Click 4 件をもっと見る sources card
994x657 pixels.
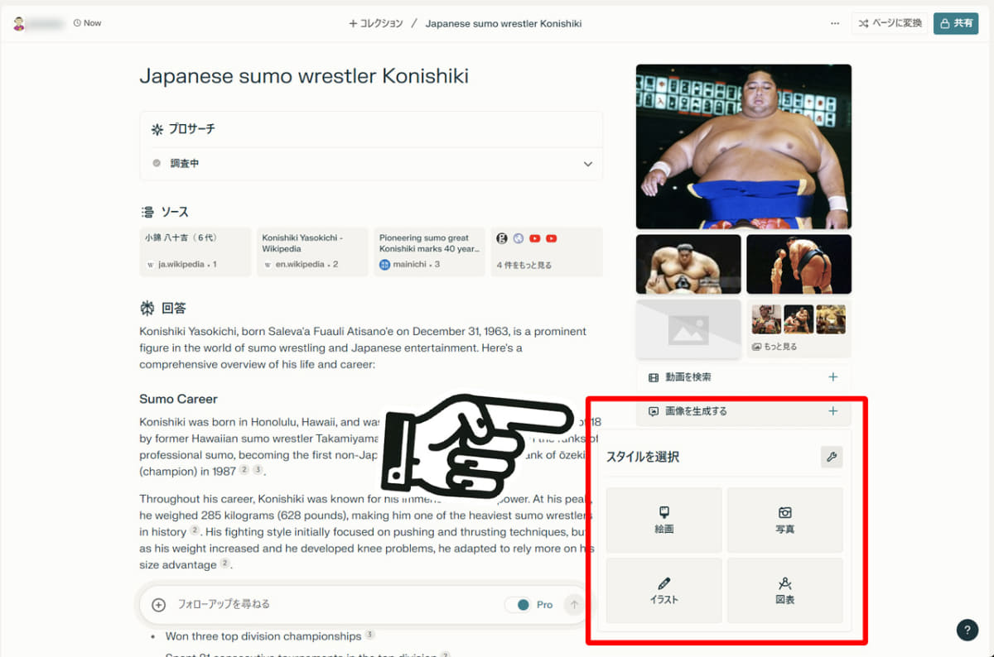[547, 252]
